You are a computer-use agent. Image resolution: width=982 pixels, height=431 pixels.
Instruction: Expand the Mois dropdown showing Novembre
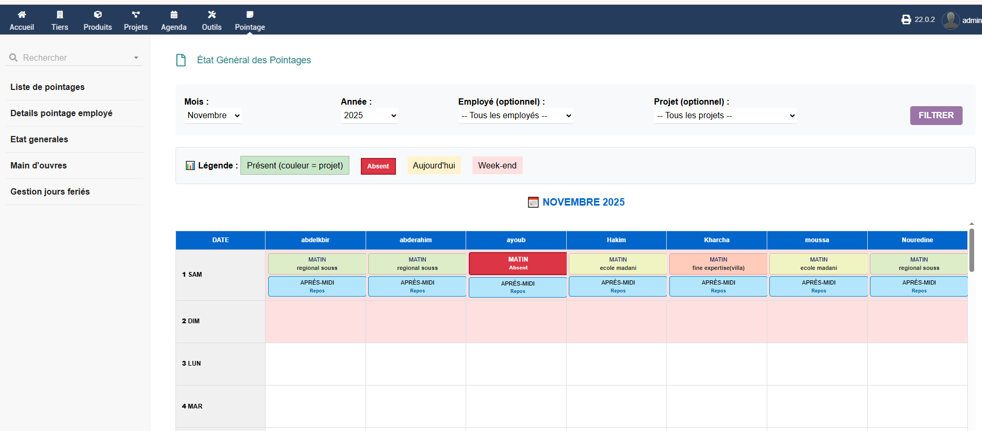pyautogui.click(x=213, y=116)
